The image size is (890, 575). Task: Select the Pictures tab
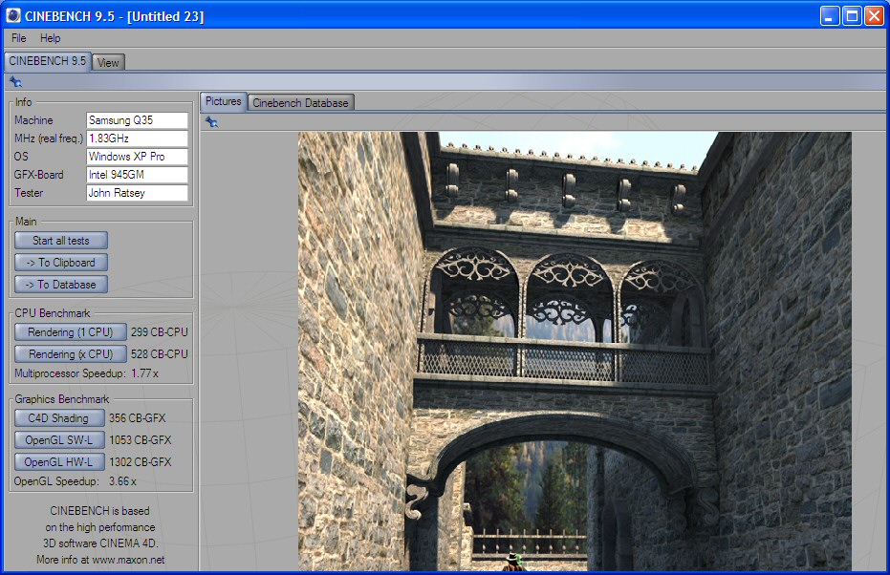click(x=223, y=101)
